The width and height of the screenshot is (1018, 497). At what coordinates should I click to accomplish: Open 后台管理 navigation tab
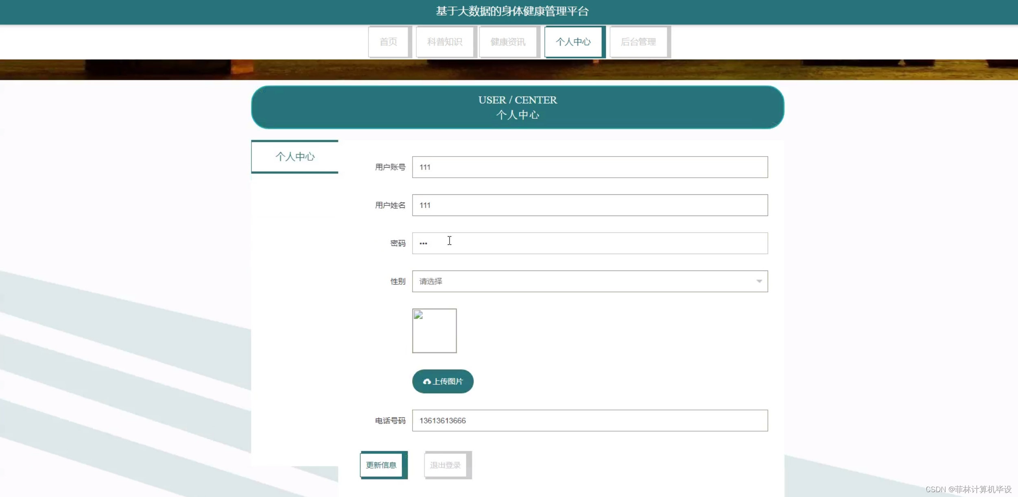coord(638,42)
